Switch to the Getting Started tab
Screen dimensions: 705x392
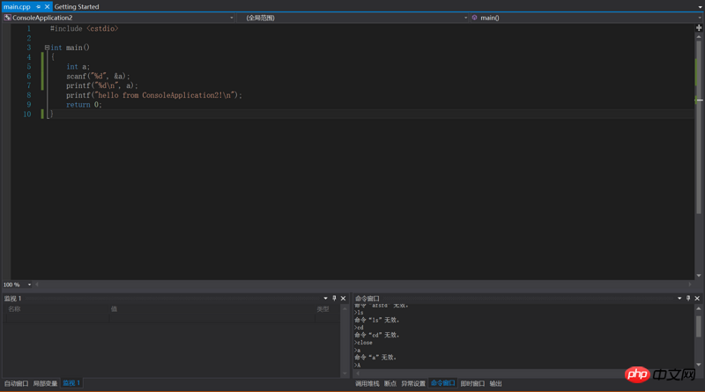(x=77, y=6)
